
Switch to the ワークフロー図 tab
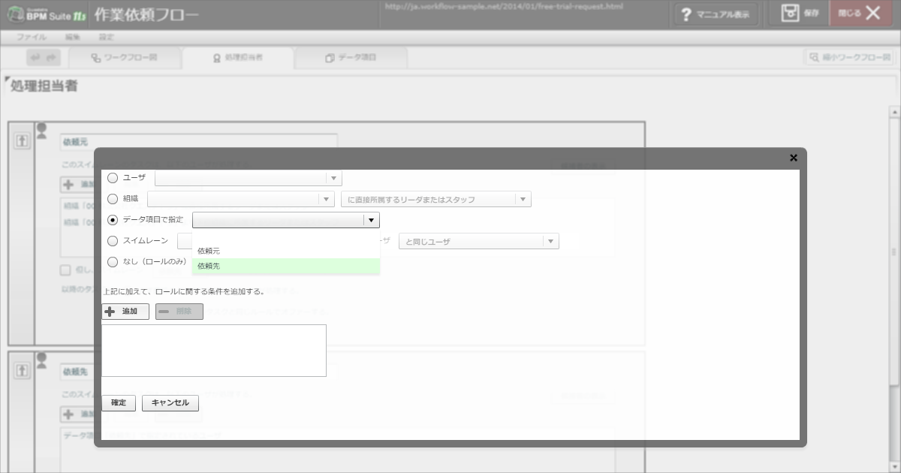pyautogui.click(x=125, y=58)
